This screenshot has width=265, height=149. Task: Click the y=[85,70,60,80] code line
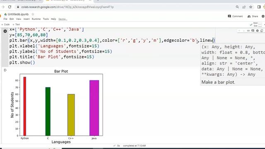(29, 35)
